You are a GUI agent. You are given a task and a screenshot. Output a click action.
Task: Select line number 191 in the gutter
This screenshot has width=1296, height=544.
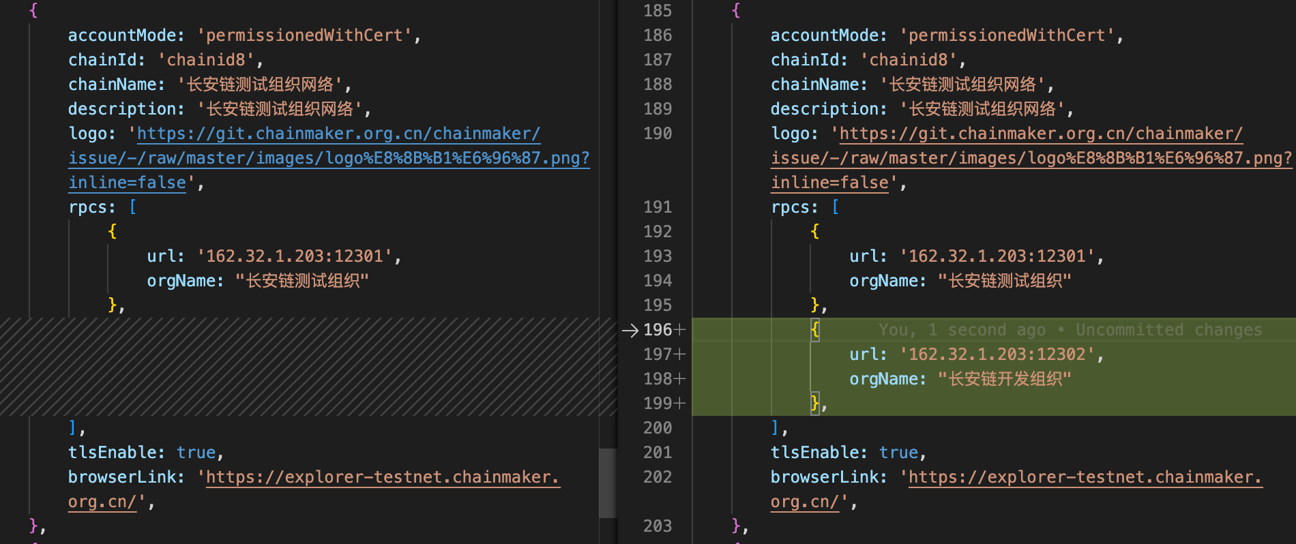(657, 207)
